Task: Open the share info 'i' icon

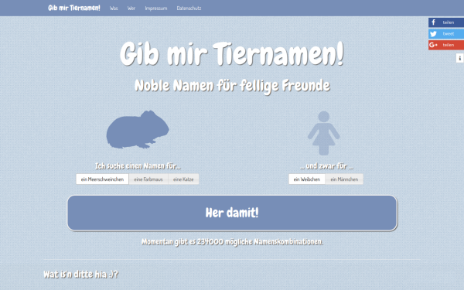Action: tap(460, 58)
